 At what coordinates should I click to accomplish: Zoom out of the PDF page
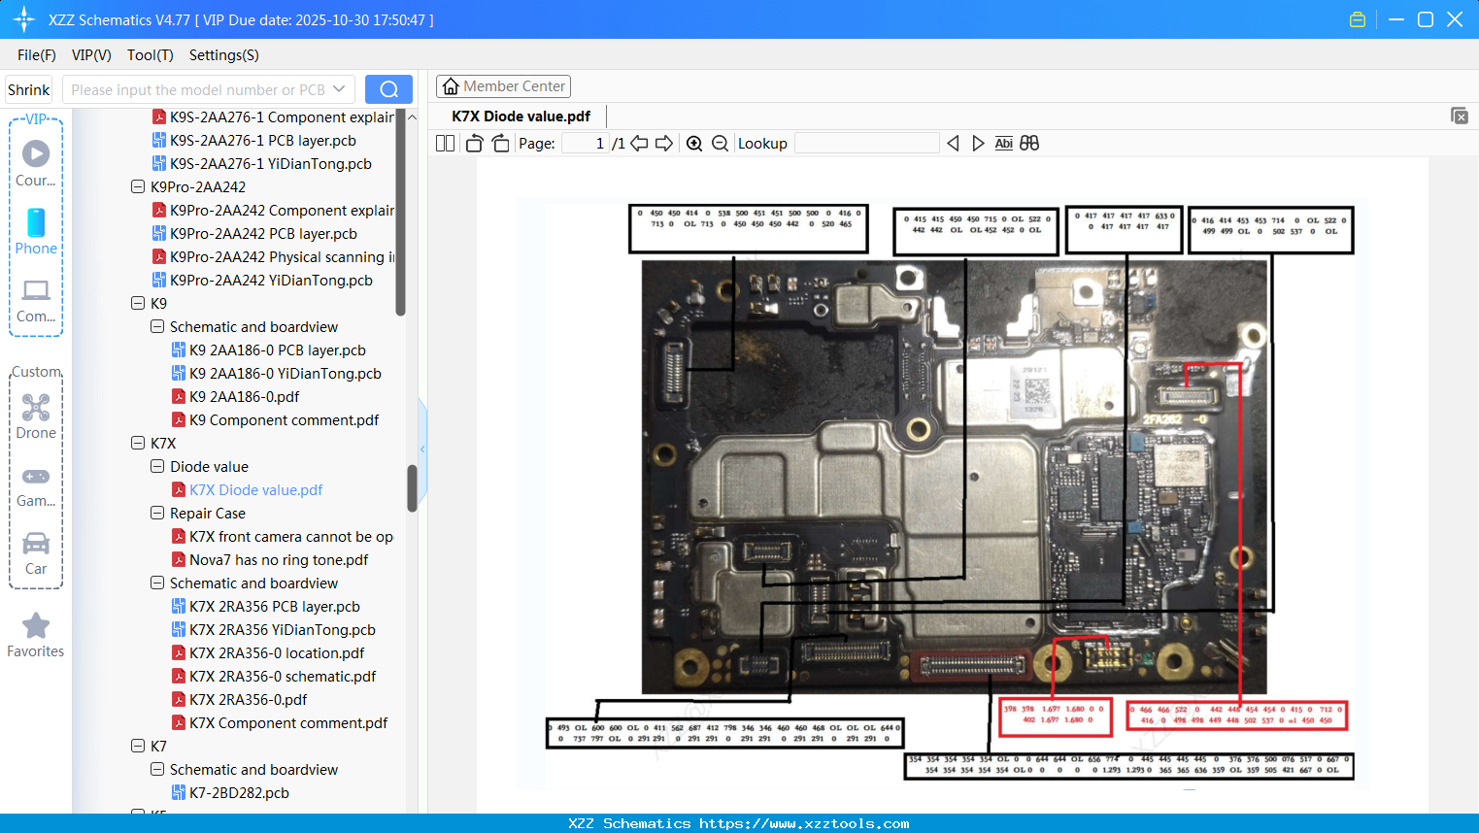point(719,143)
